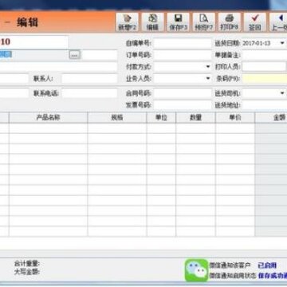Click the 自编单号 input field

183,43
